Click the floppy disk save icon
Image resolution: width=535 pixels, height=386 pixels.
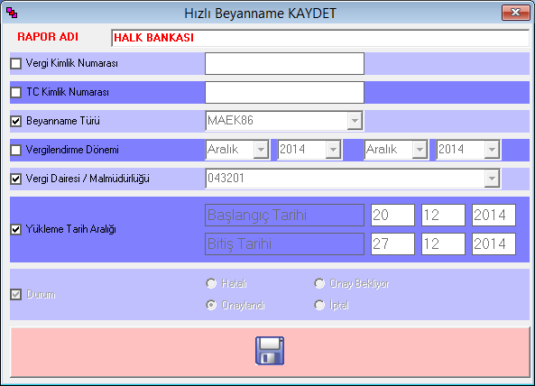[x=270, y=351]
